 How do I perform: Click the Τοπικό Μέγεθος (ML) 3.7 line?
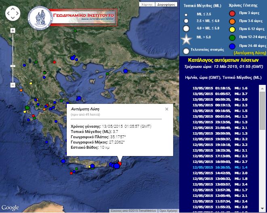[x=95, y=132]
